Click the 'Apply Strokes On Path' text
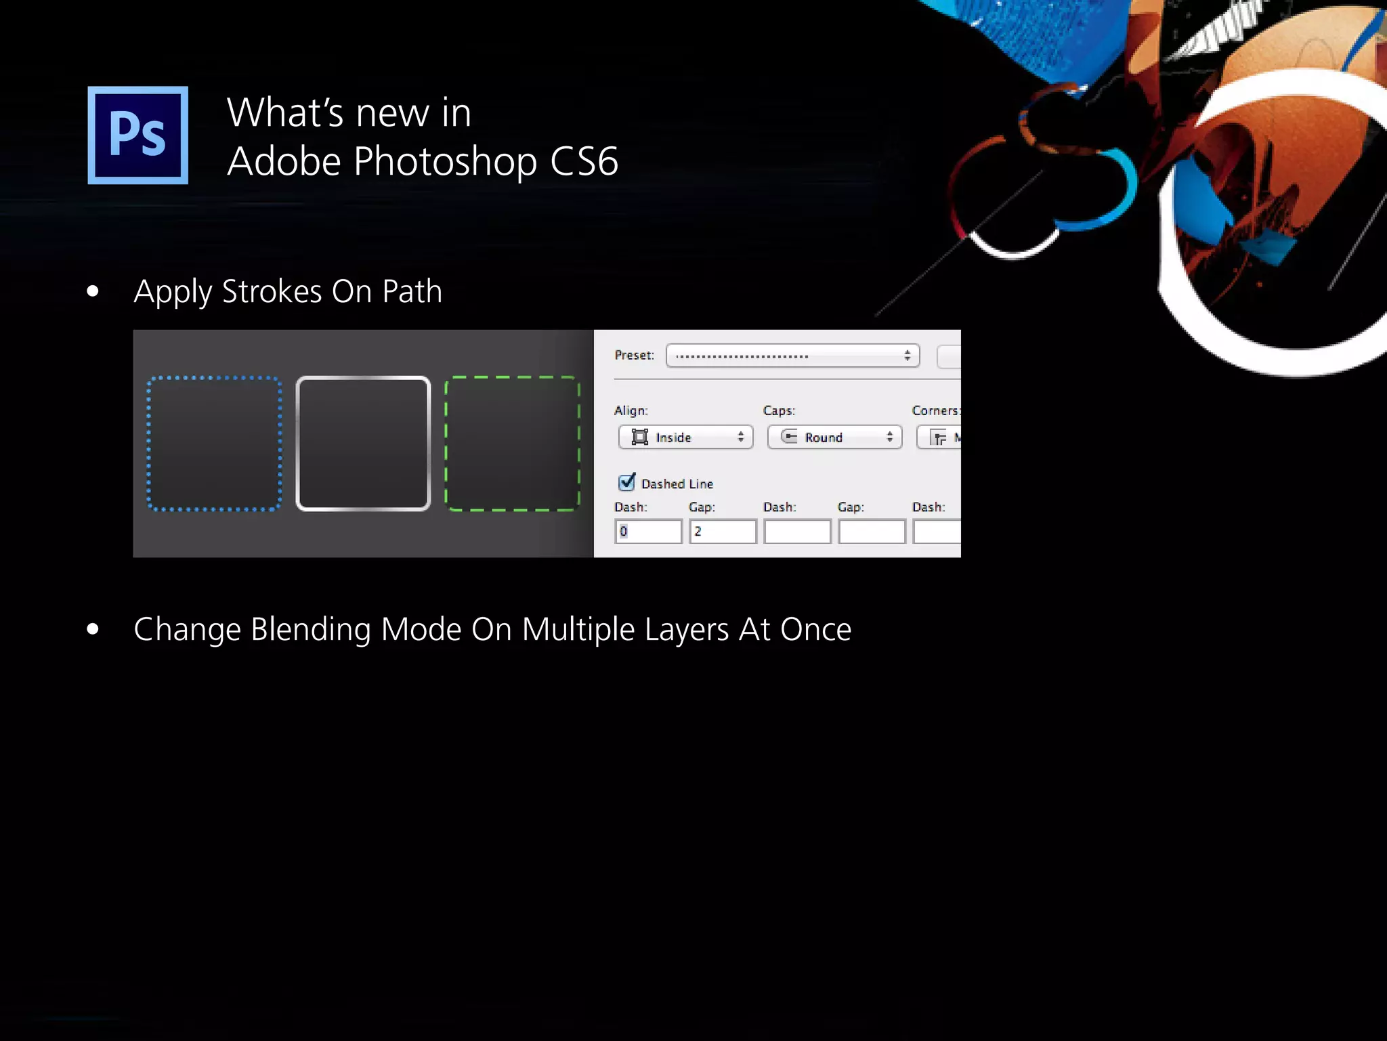 [x=288, y=292]
